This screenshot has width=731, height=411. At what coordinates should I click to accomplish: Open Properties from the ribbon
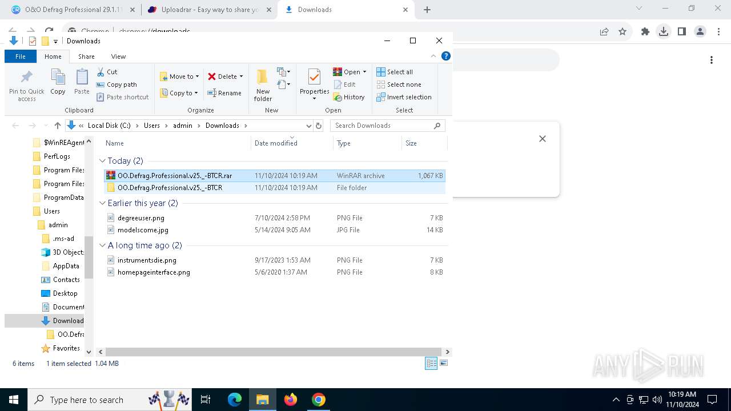(x=315, y=84)
